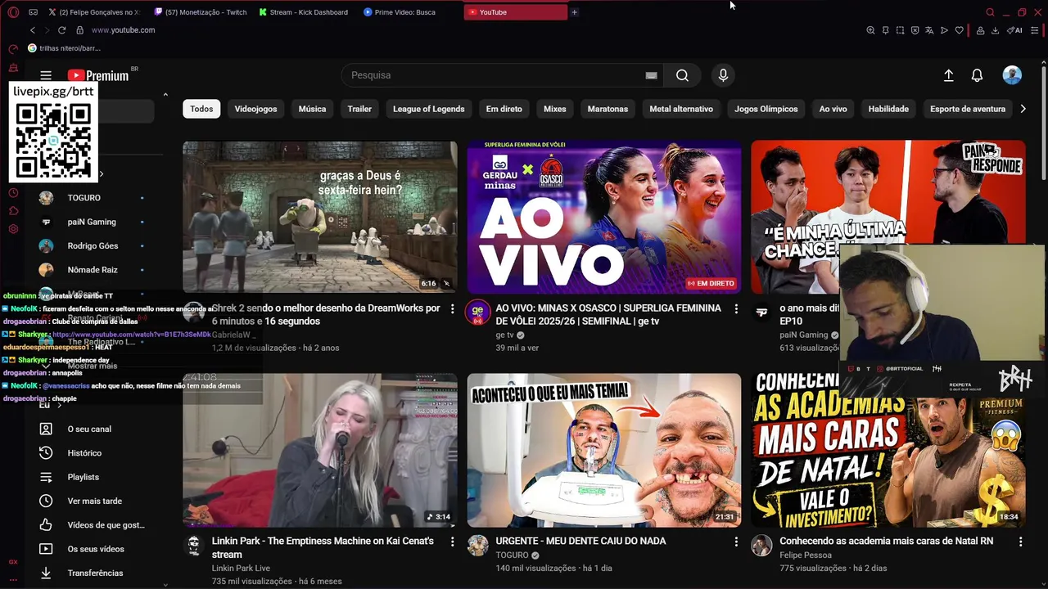
Task: Open options for Meu Dente Caiu video
Action: point(736,542)
